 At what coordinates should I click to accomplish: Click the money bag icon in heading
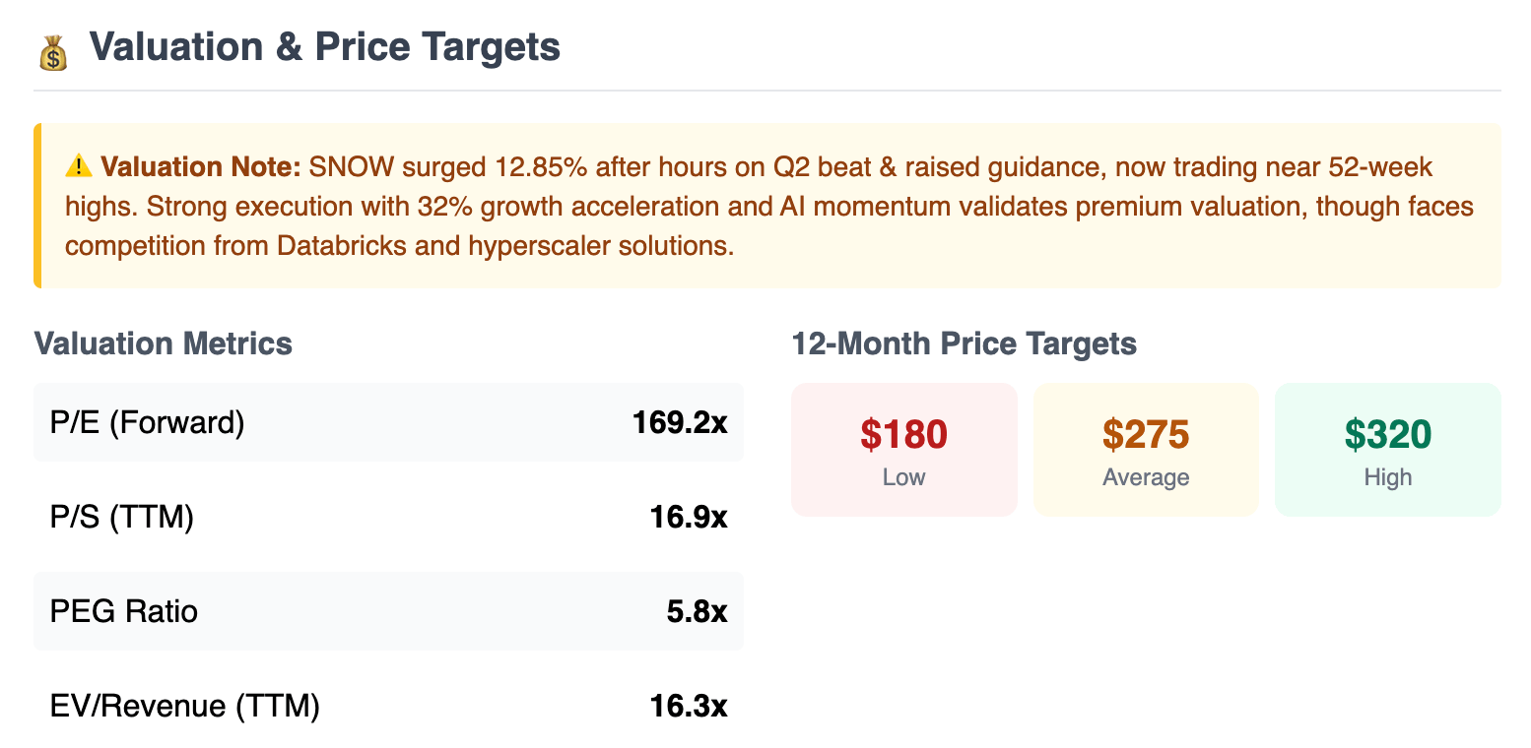point(53,52)
